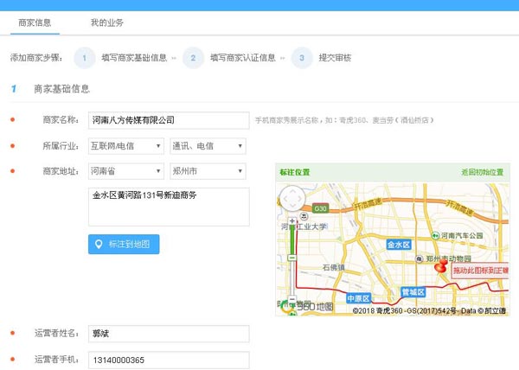Click the 标注到地图 button

tap(124, 245)
